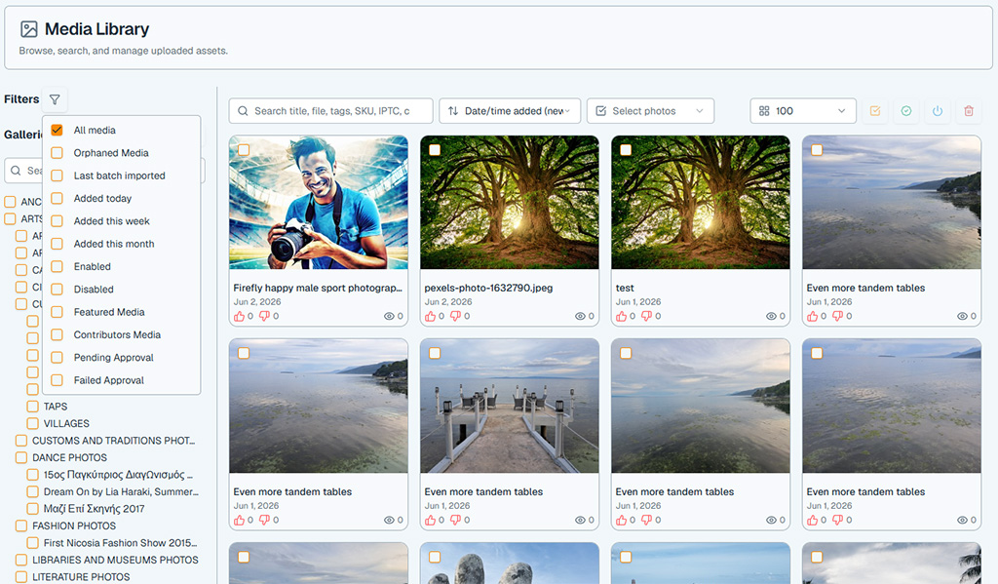Check the Orphaned Media filter checkbox
The width and height of the screenshot is (998, 584).
pyautogui.click(x=57, y=153)
